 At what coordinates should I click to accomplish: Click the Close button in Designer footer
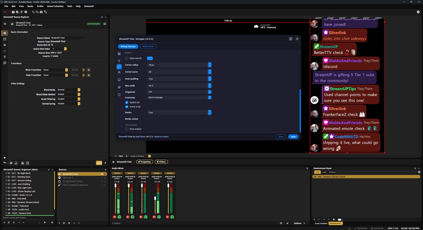[x=281, y=137]
